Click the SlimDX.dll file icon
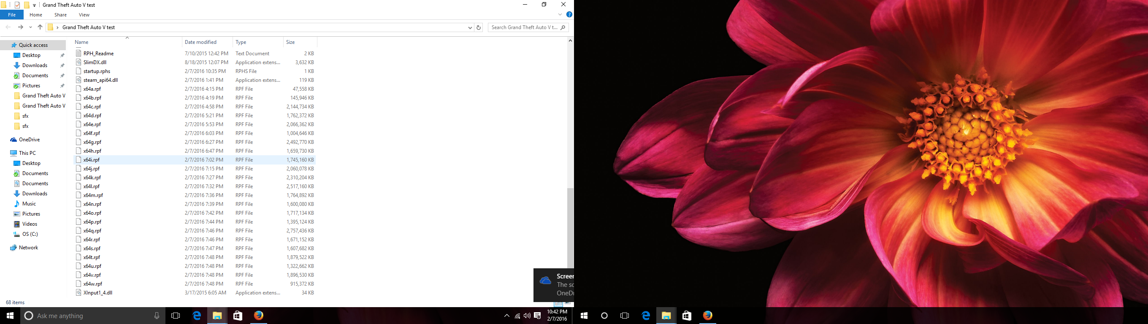The width and height of the screenshot is (1148, 324). pos(79,62)
